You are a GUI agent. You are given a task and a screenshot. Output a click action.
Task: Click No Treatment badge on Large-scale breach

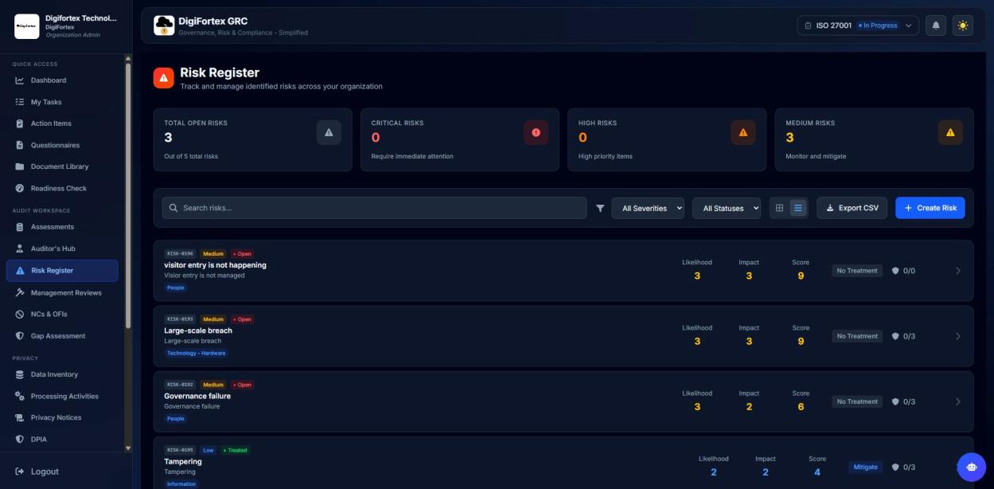pyautogui.click(x=857, y=336)
